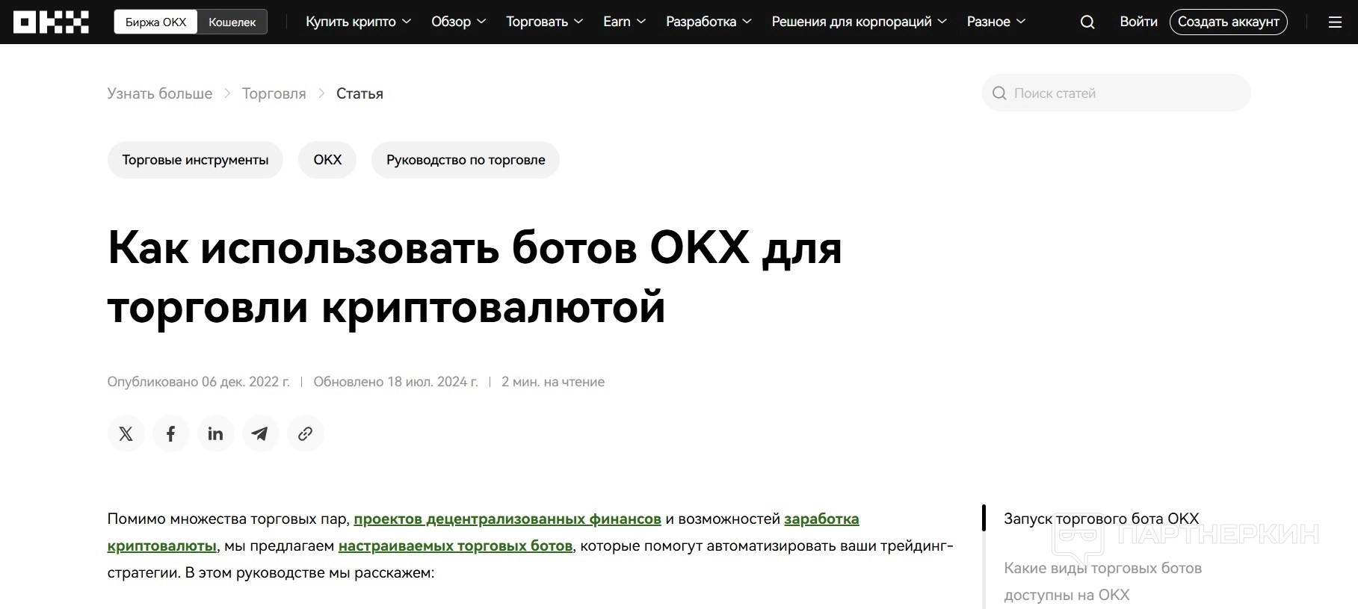Switch to Биржа OKX tab

155,22
